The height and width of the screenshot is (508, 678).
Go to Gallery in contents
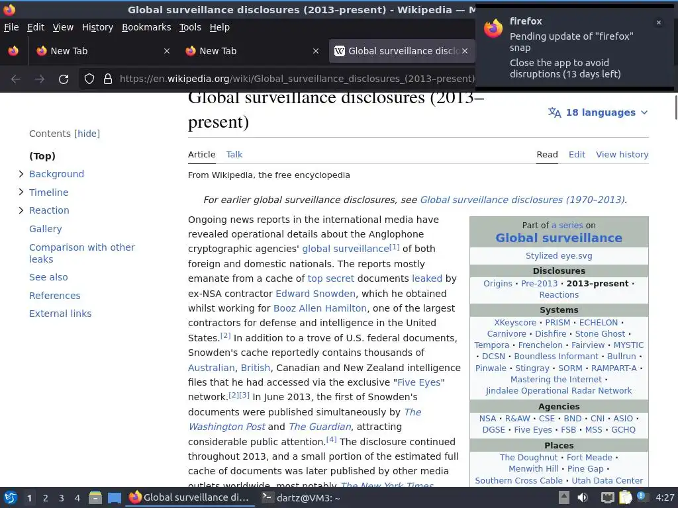pos(46,228)
